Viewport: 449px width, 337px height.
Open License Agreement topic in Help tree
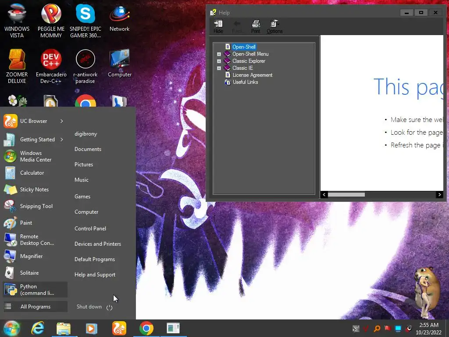(x=252, y=75)
